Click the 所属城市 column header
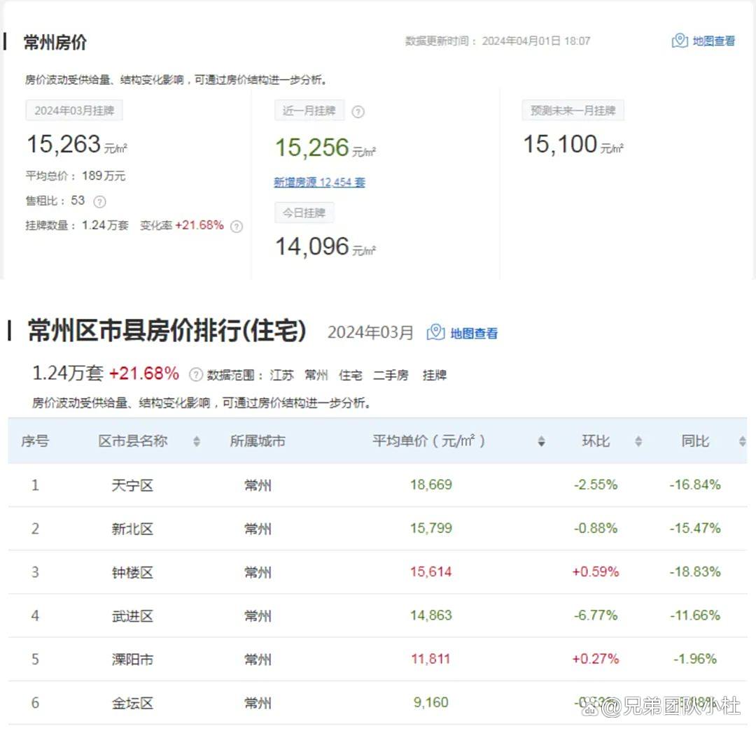Screen dimensions: 756x733 point(258,441)
